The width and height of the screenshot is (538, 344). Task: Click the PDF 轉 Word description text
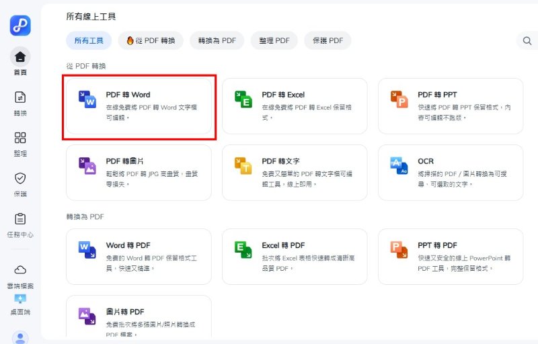[x=151, y=112]
